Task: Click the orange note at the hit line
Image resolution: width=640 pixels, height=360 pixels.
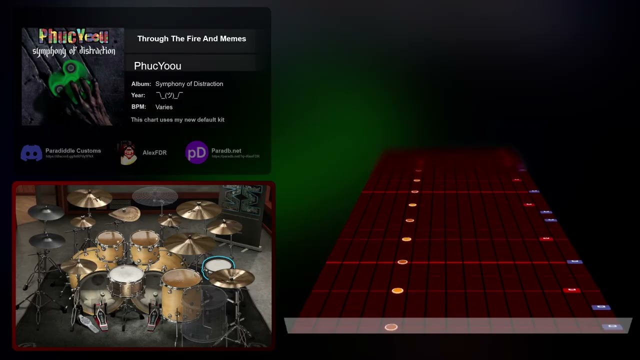Action: 391,327
